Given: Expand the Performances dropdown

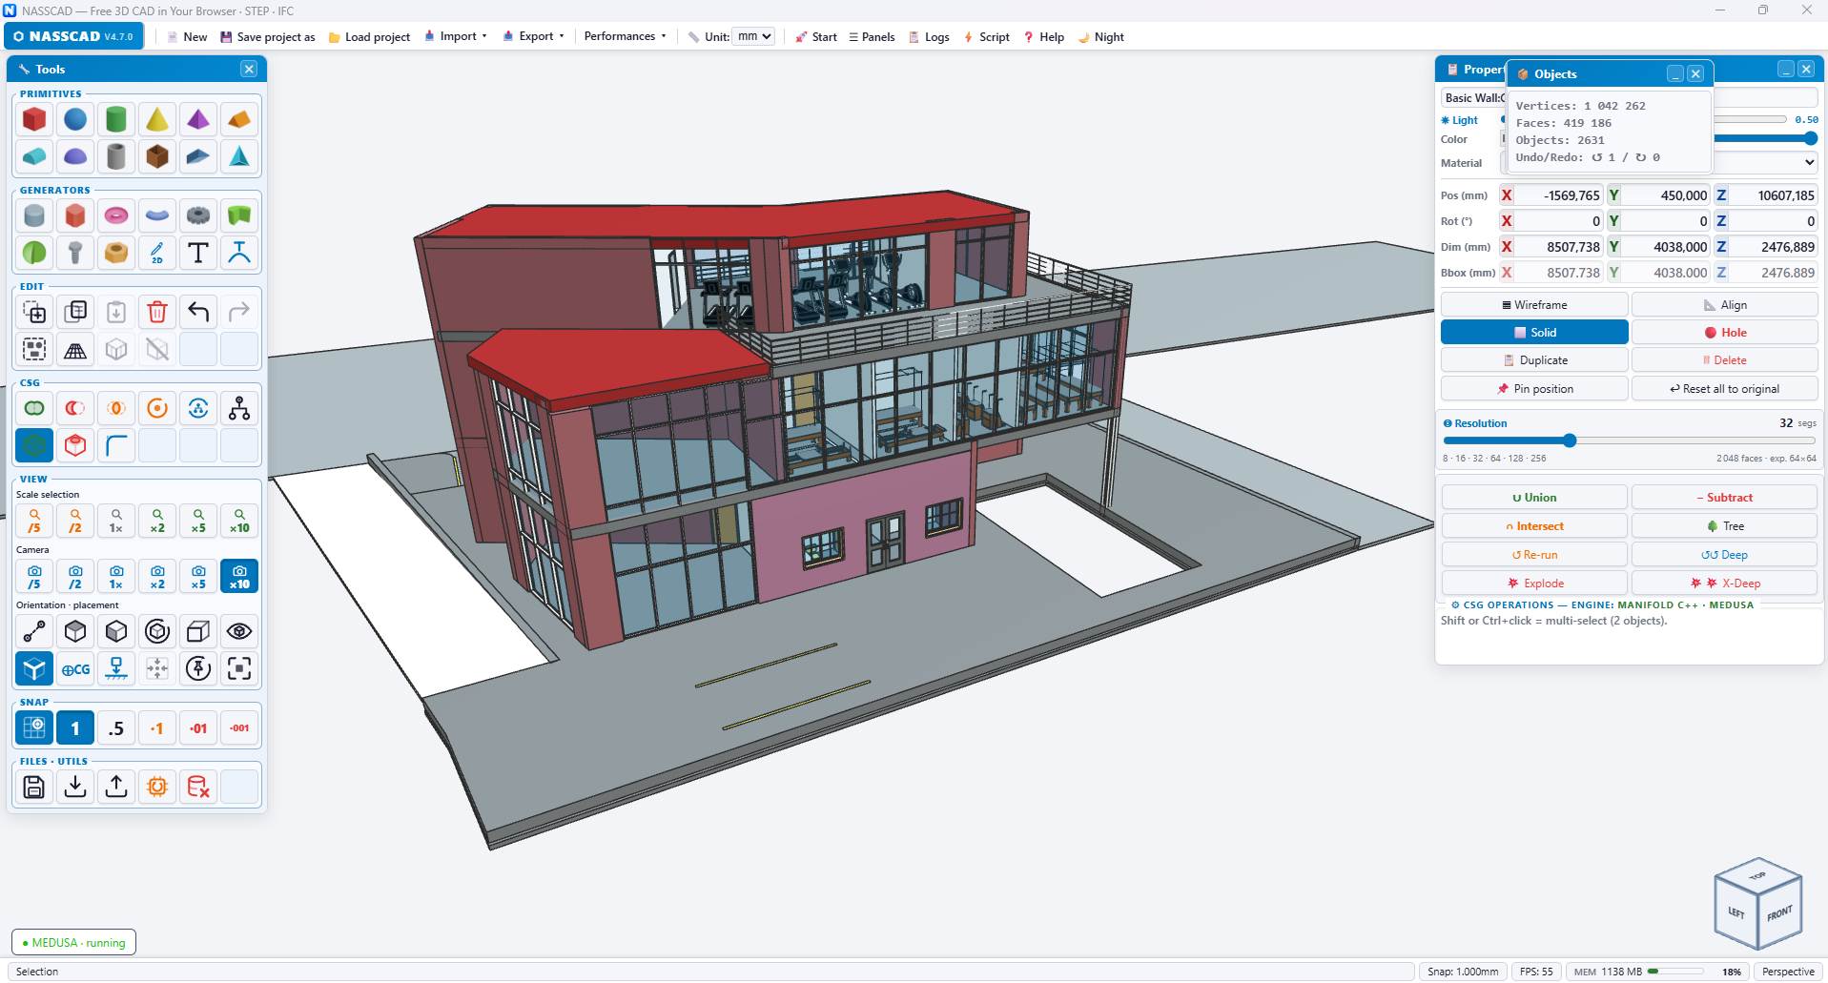Looking at the screenshot, I should 626,36.
